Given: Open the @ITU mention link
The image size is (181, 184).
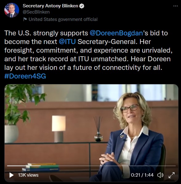Looking at the screenshot, I should pos(67,42).
